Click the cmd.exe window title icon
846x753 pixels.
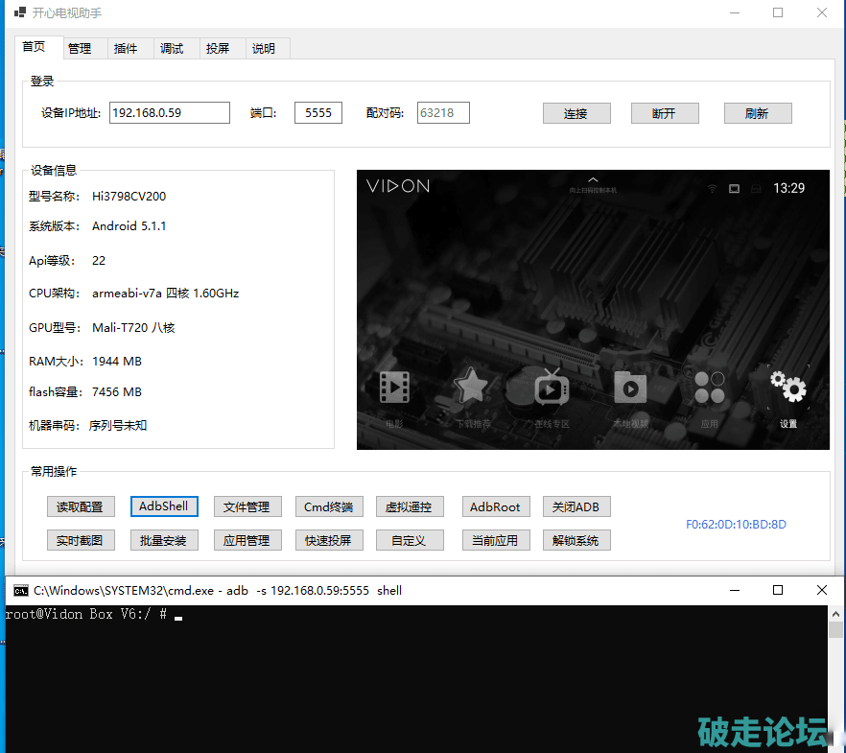click(x=20, y=591)
